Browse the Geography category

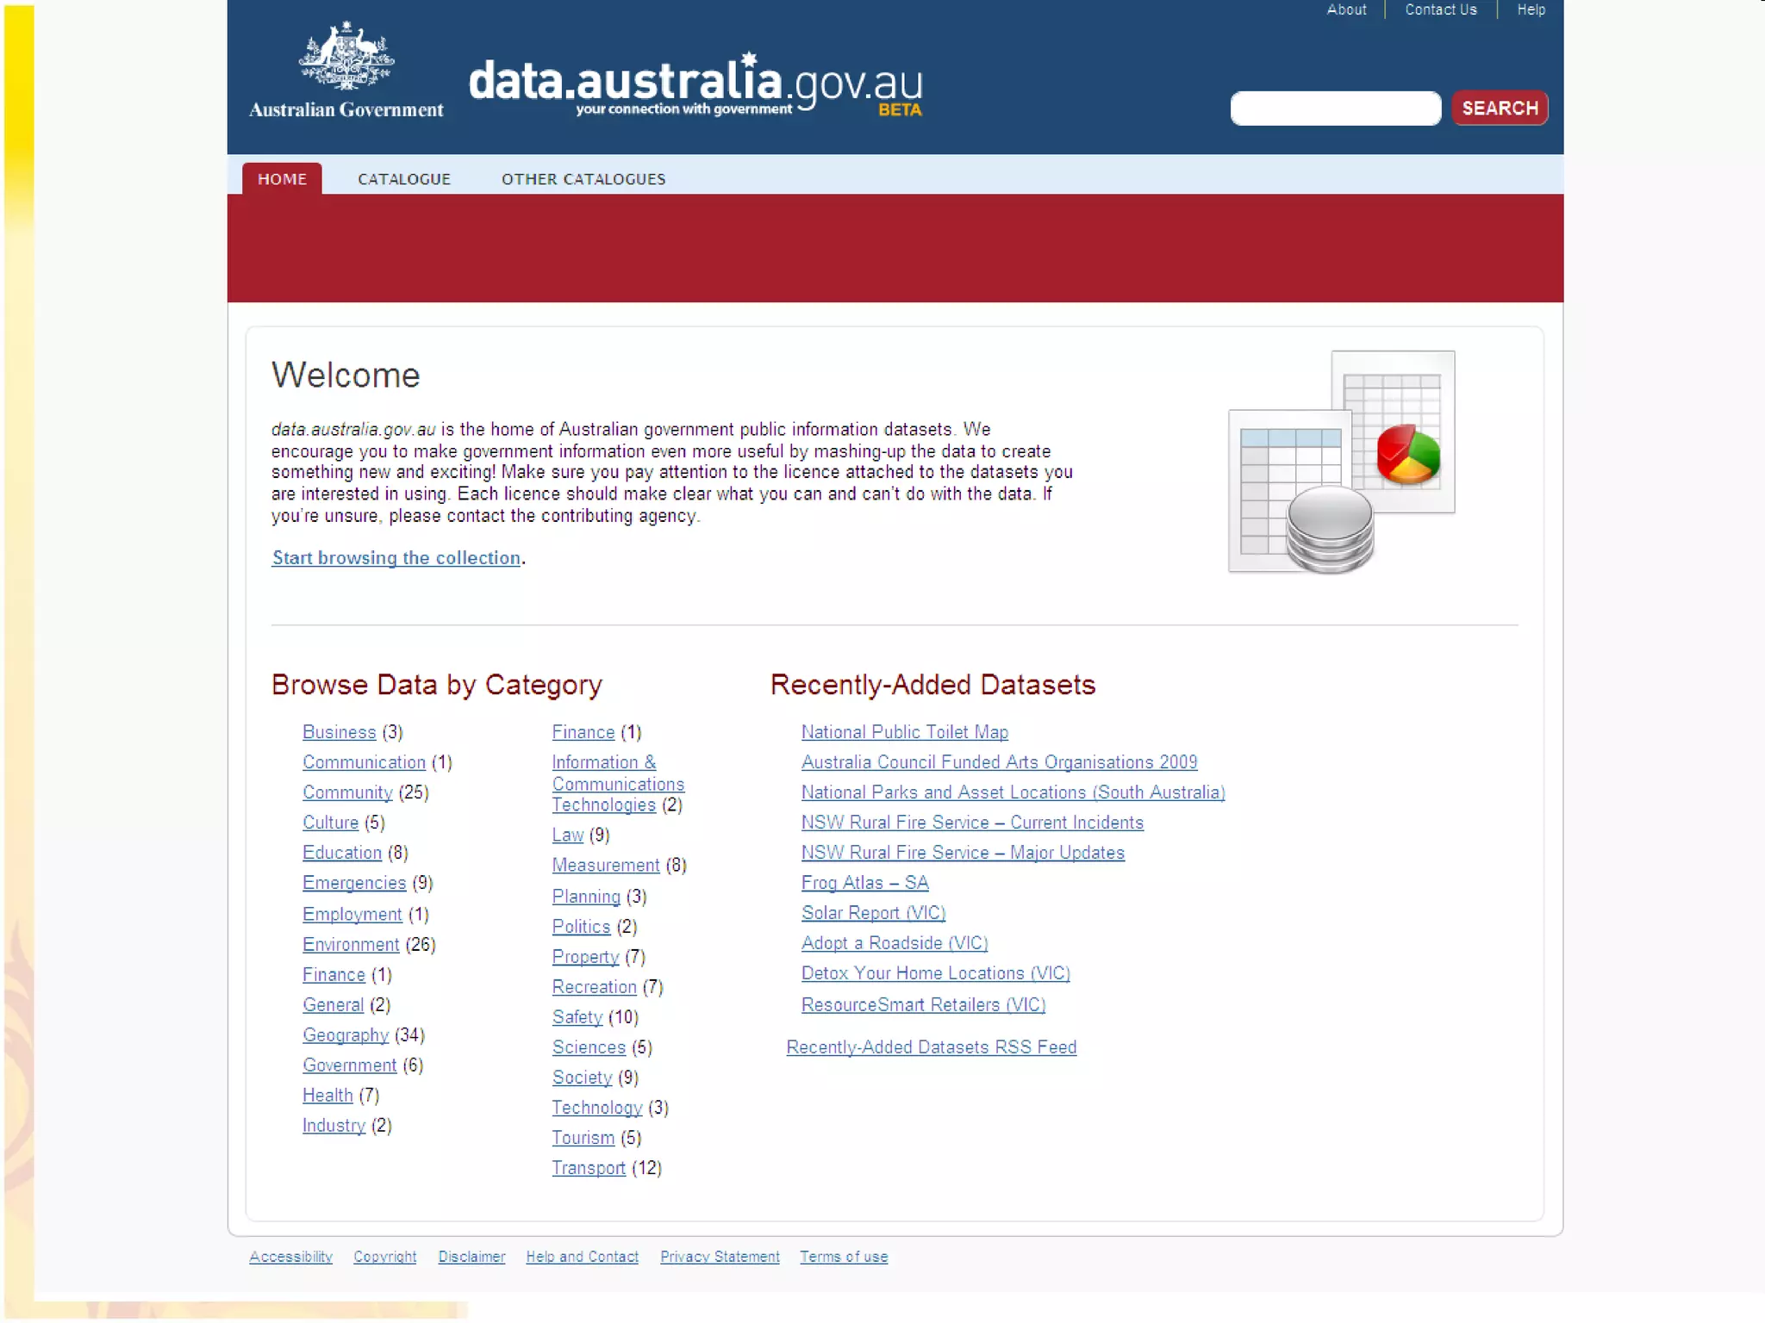pyautogui.click(x=346, y=1035)
